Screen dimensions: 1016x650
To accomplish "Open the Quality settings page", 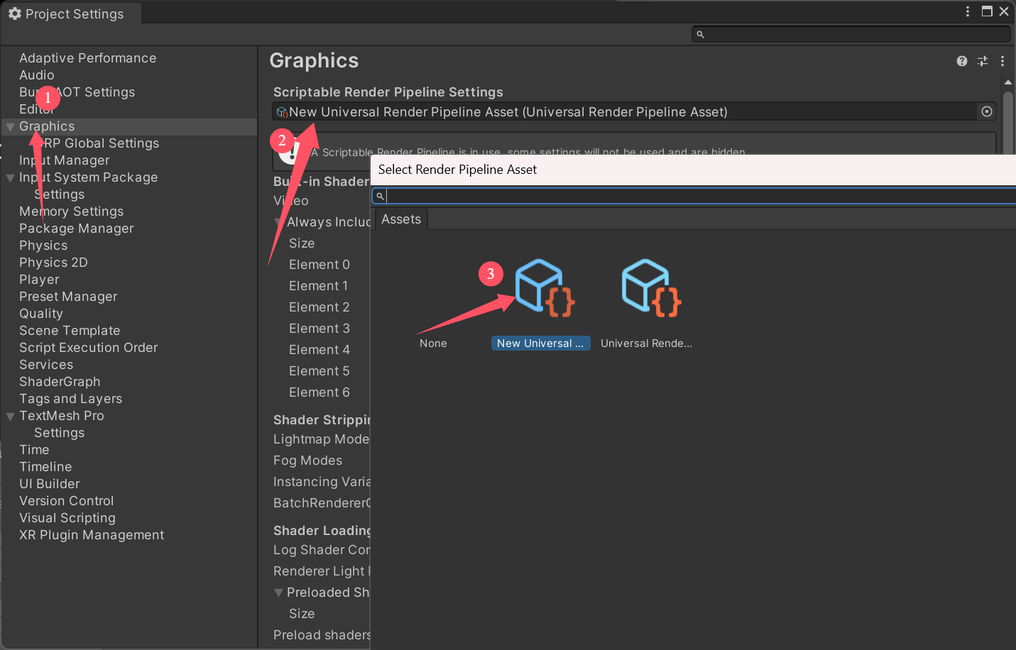I will (41, 313).
